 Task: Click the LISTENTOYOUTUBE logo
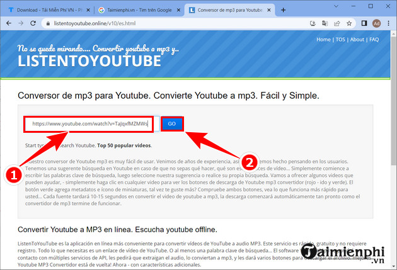pos(89,61)
